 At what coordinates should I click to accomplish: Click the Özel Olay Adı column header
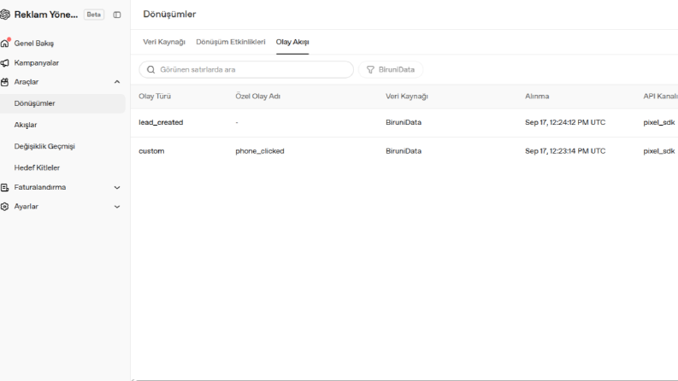257,97
